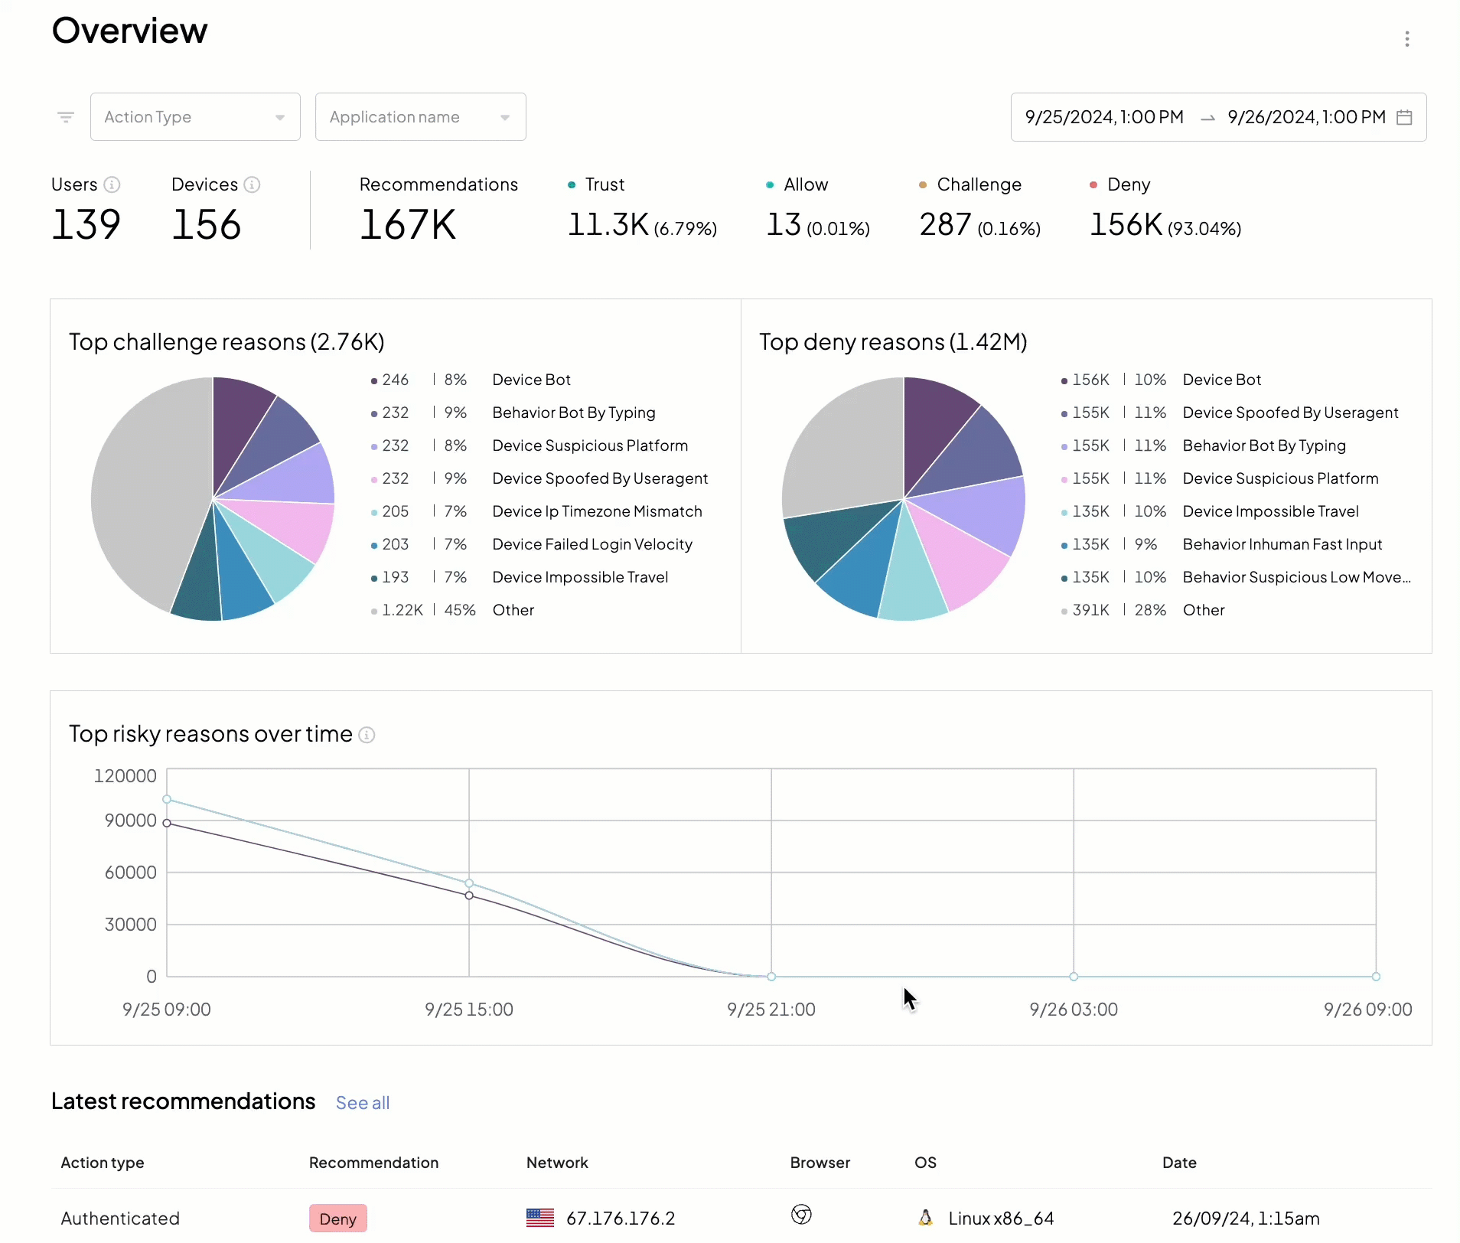Click the IP address 67.176.176.2
Screen dimensions: 1460x1243
click(621, 1217)
